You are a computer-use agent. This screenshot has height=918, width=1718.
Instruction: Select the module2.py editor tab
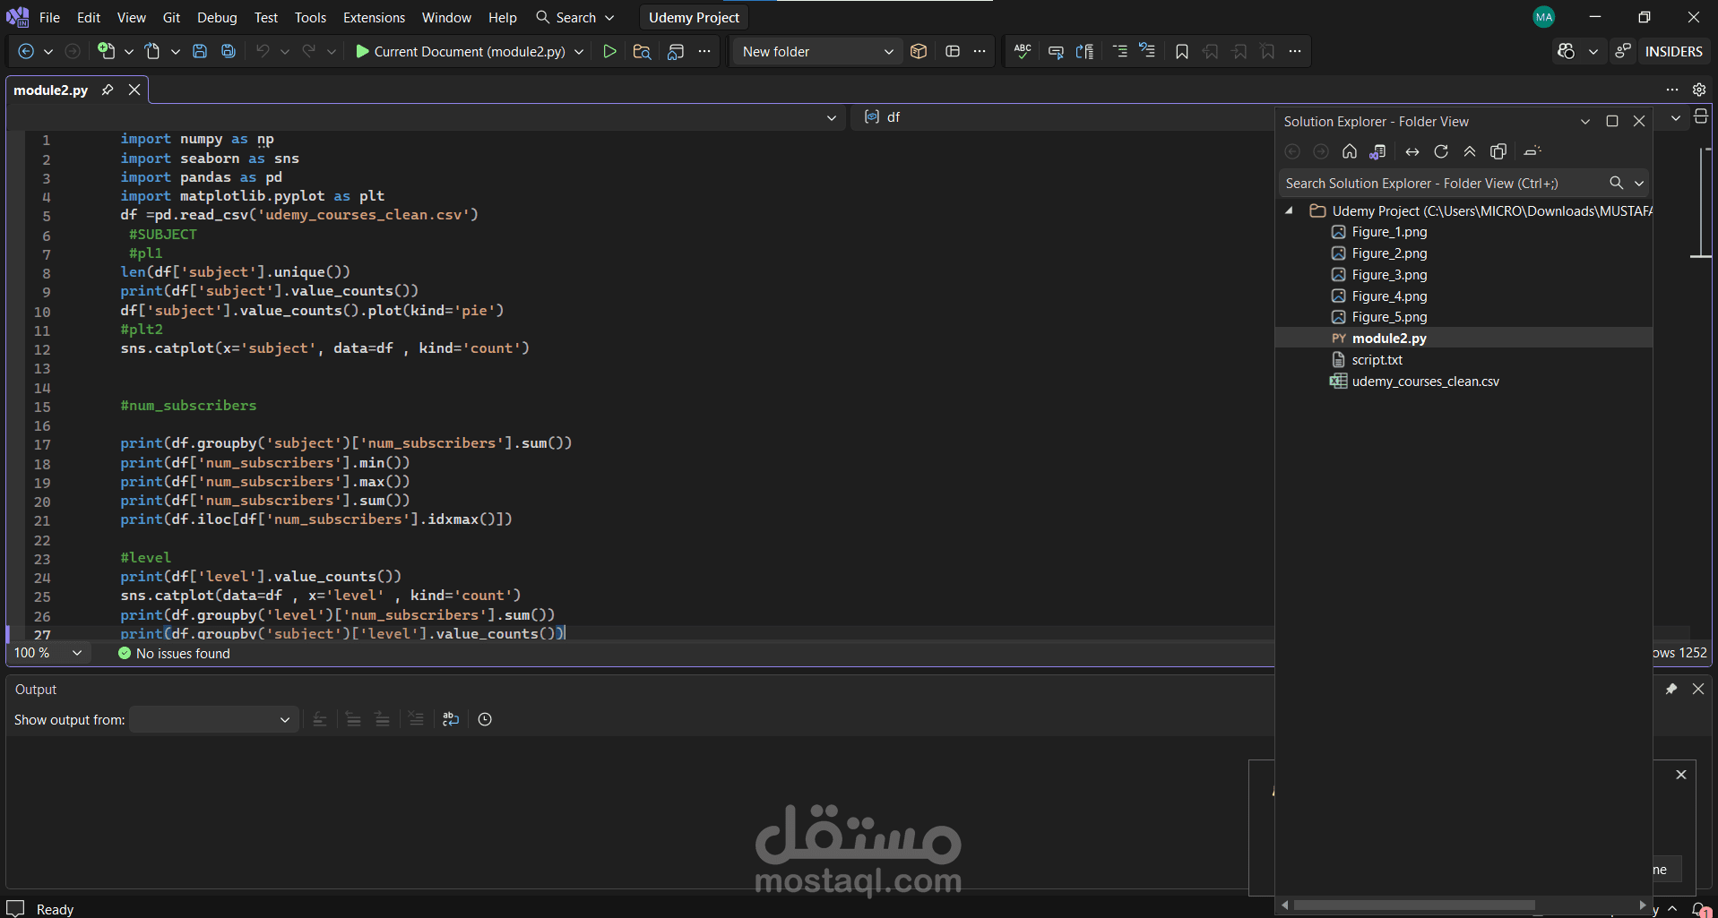[x=51, y=90]
